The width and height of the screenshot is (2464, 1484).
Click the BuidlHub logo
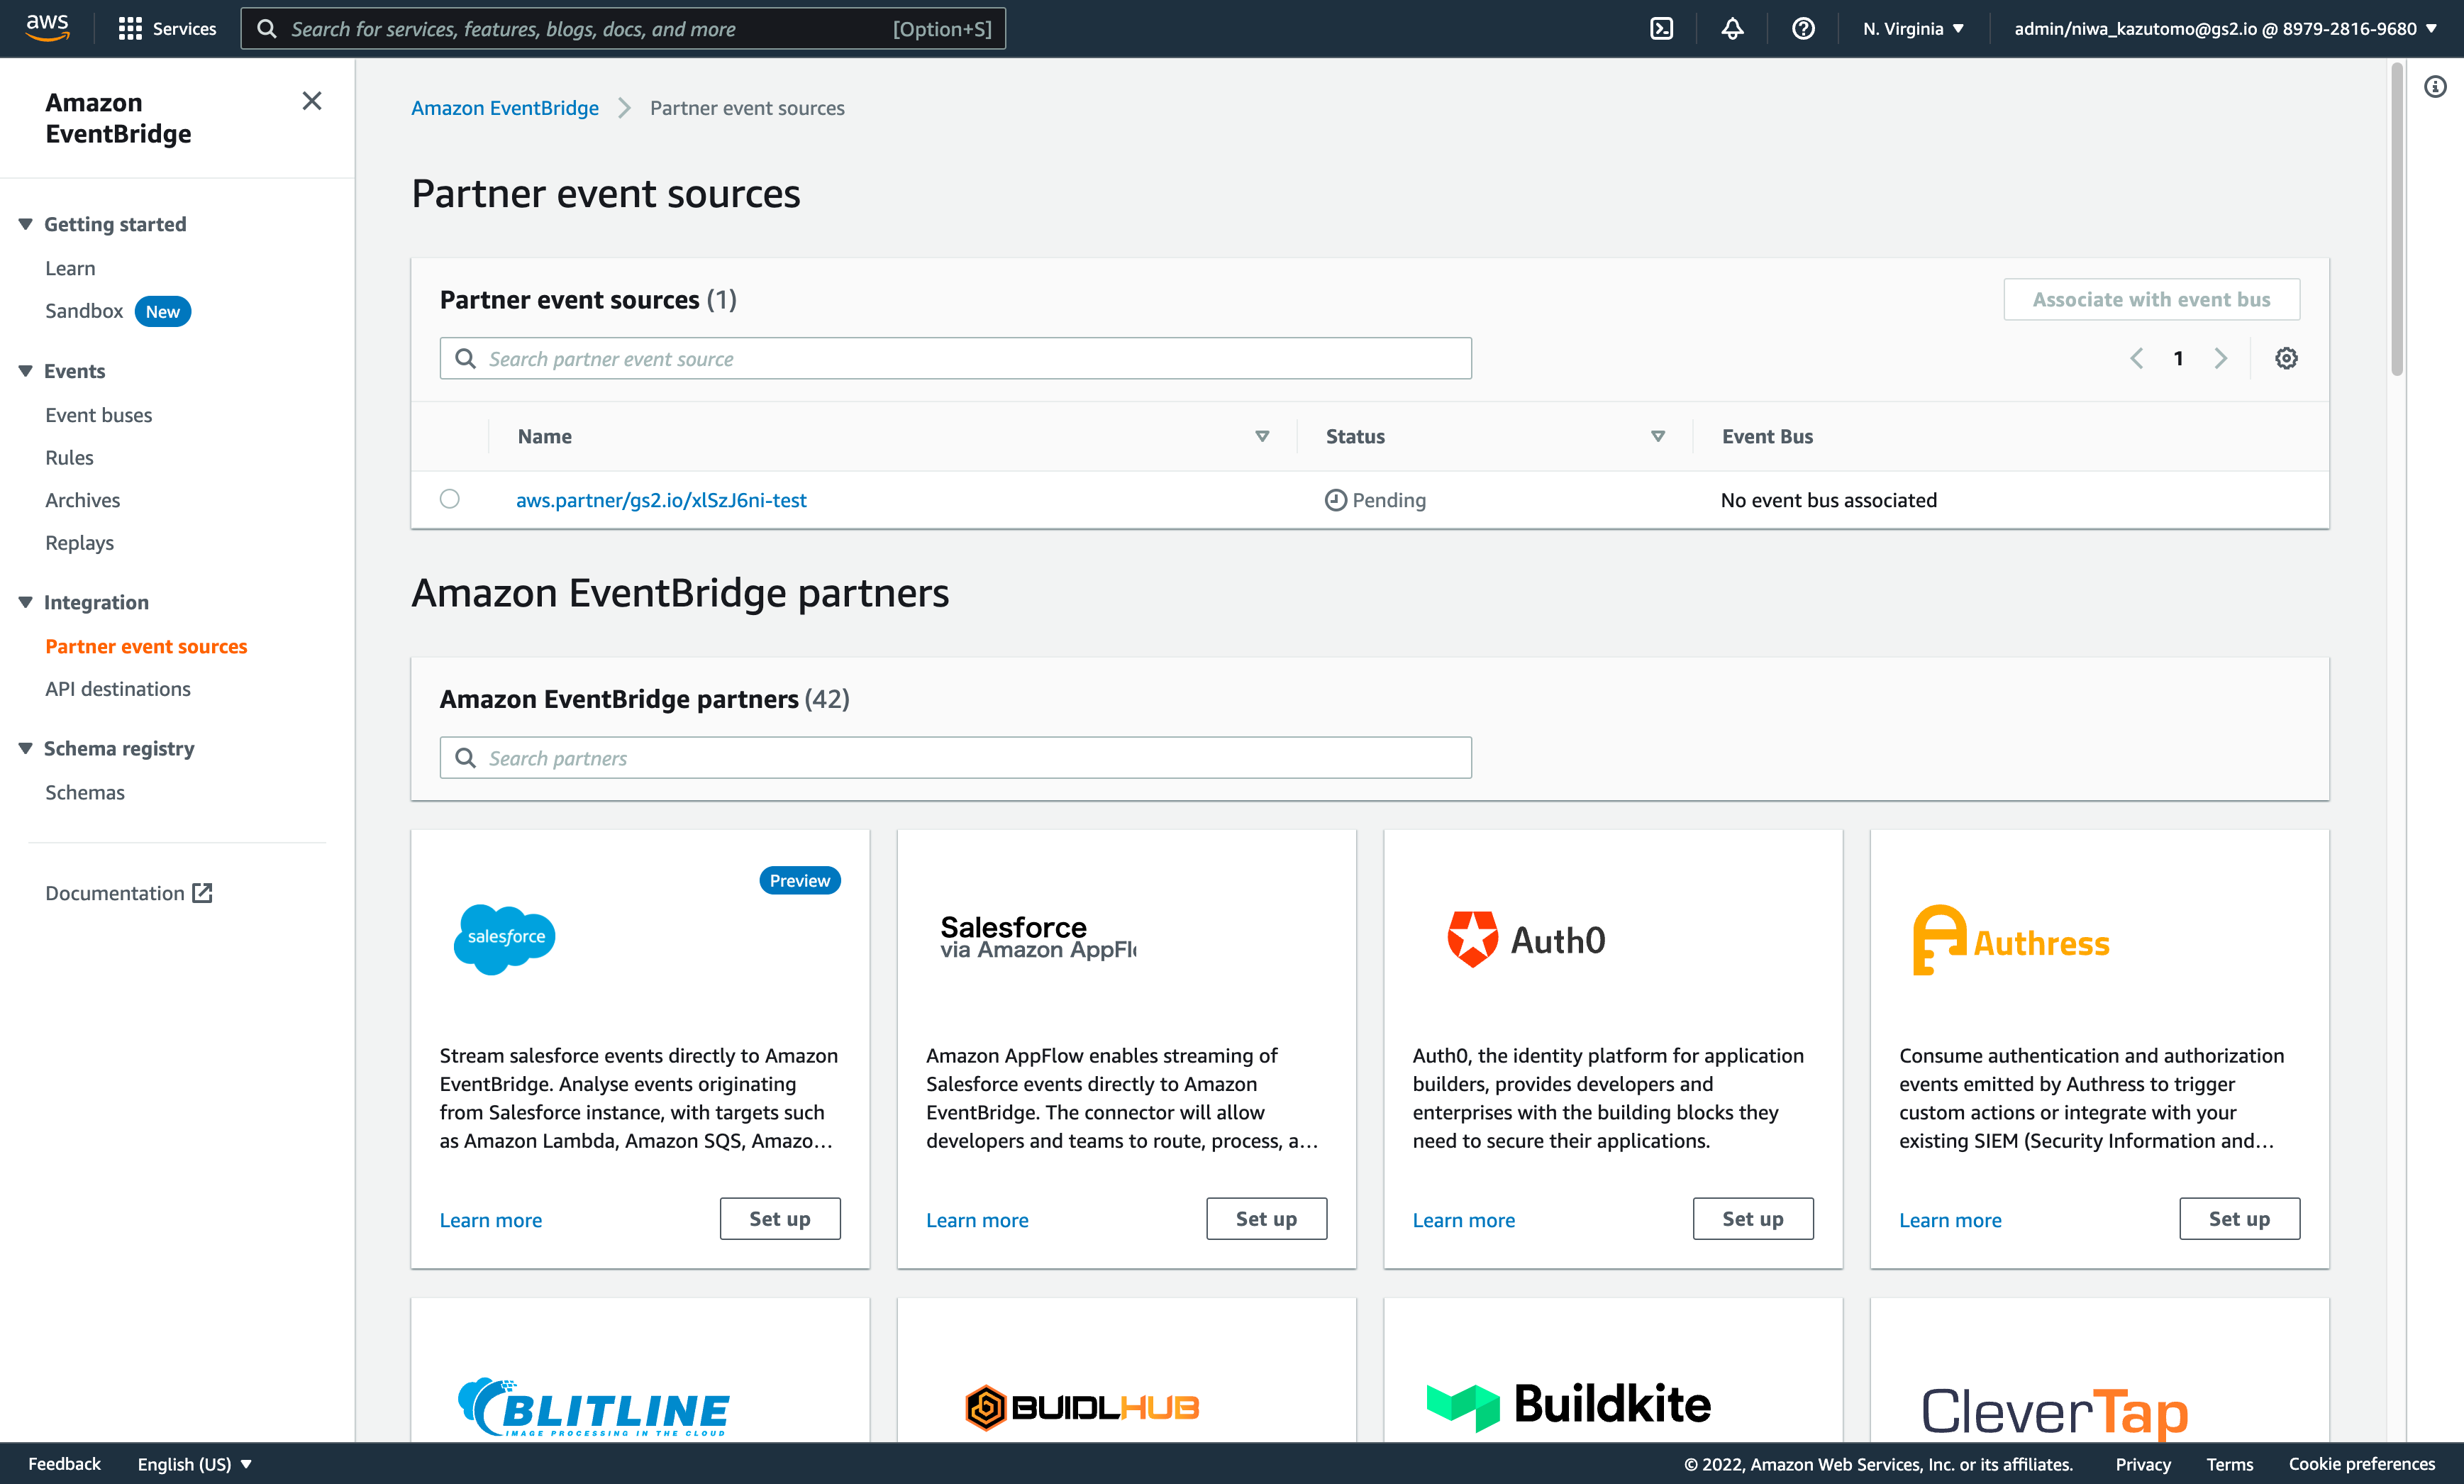coord(1082,1407)
